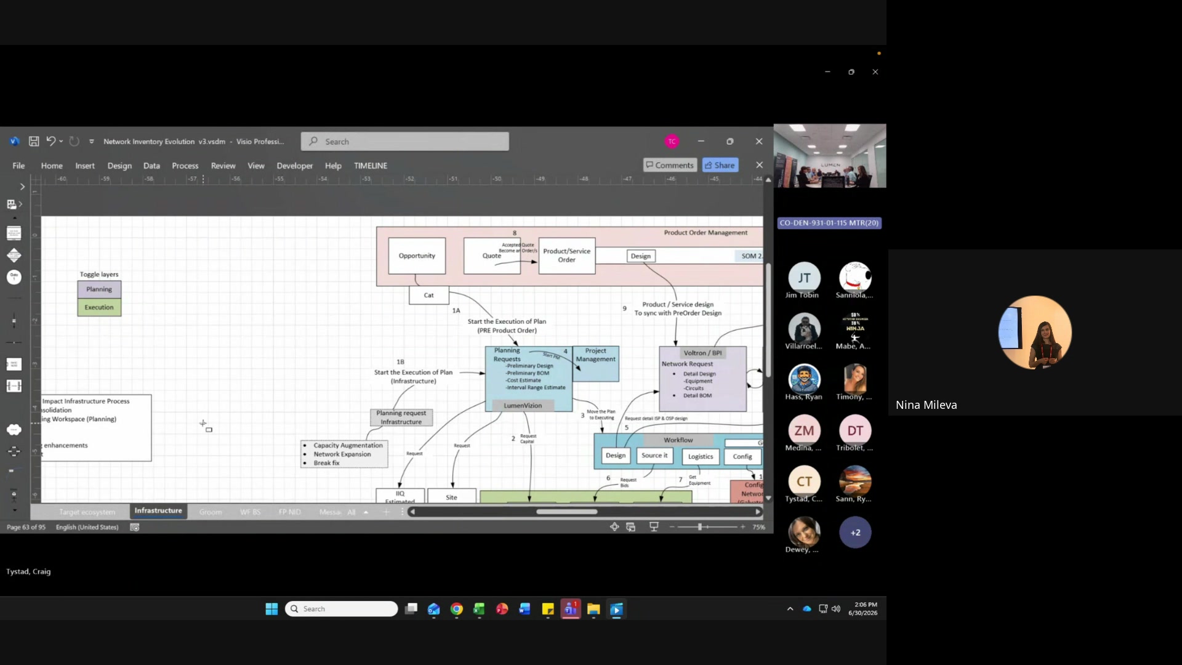Click the horizontal scrollbar right arrow
The height and width of the screenshot is (665, 1182).
pyautogui.click(x=758, y=512)
